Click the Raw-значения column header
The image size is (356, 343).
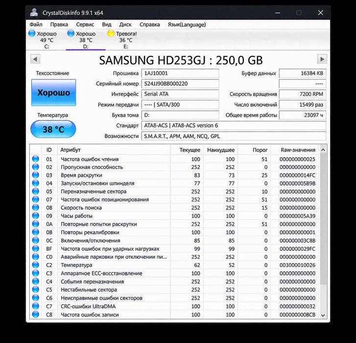(295, 150)
